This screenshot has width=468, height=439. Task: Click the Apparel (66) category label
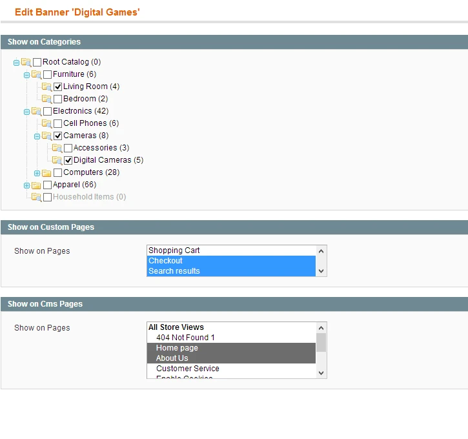74,185
